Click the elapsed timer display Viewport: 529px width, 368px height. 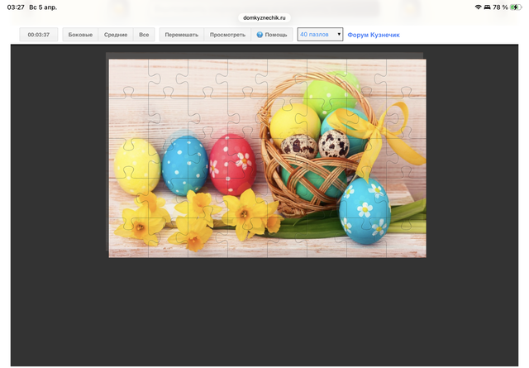[x=39, y=35]
